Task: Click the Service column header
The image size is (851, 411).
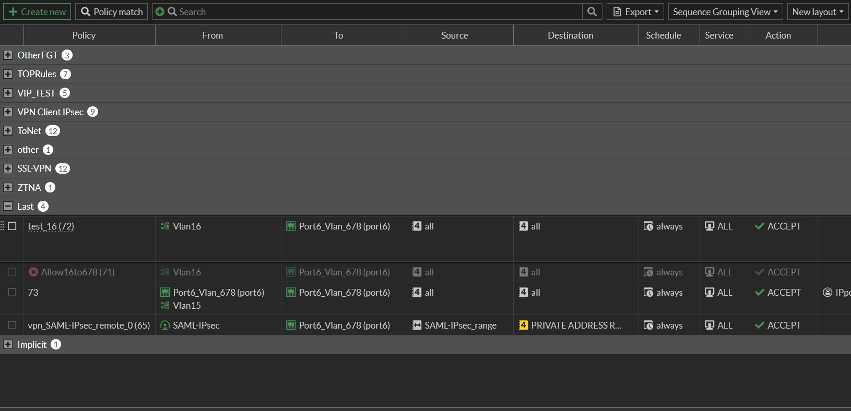Action: pyautogui.click(x=725, y=35)
